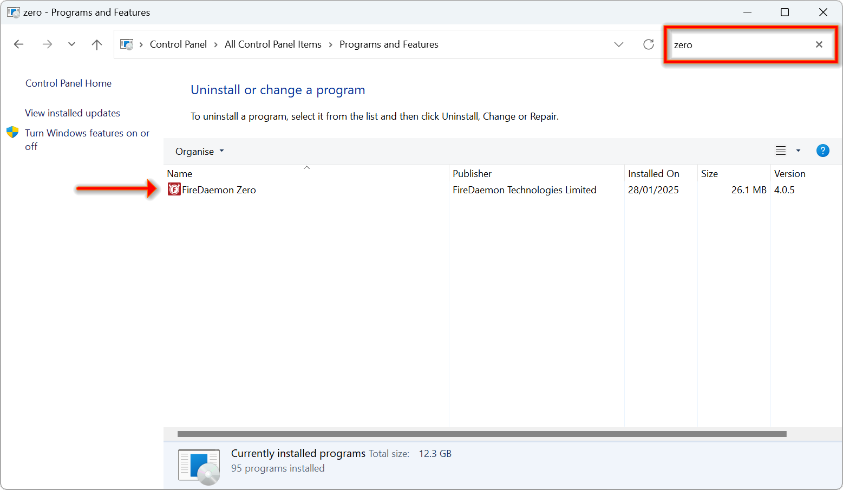Screen dimensions: 843x490
Task: Minimize the Programs and Features window
Action: coord(747,12)
